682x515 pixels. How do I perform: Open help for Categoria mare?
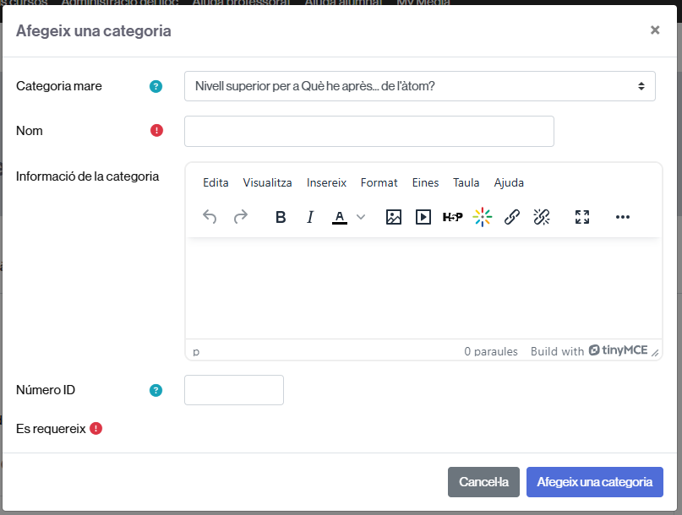[155, 86]
